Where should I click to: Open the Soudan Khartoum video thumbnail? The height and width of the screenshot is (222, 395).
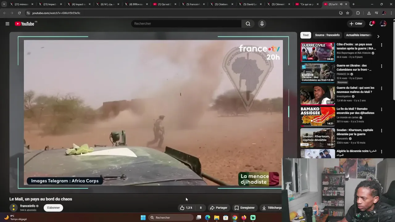pyautogui.click(x=318, y=138)
